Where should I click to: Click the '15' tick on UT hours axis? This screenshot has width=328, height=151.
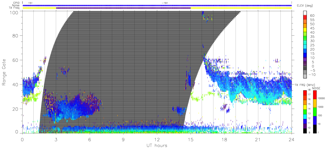tap(190, 139)
